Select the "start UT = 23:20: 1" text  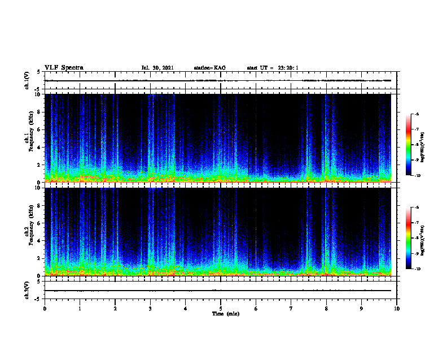(x=273, y=68)
